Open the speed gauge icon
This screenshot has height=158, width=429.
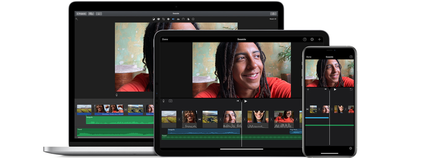[183, 19]
